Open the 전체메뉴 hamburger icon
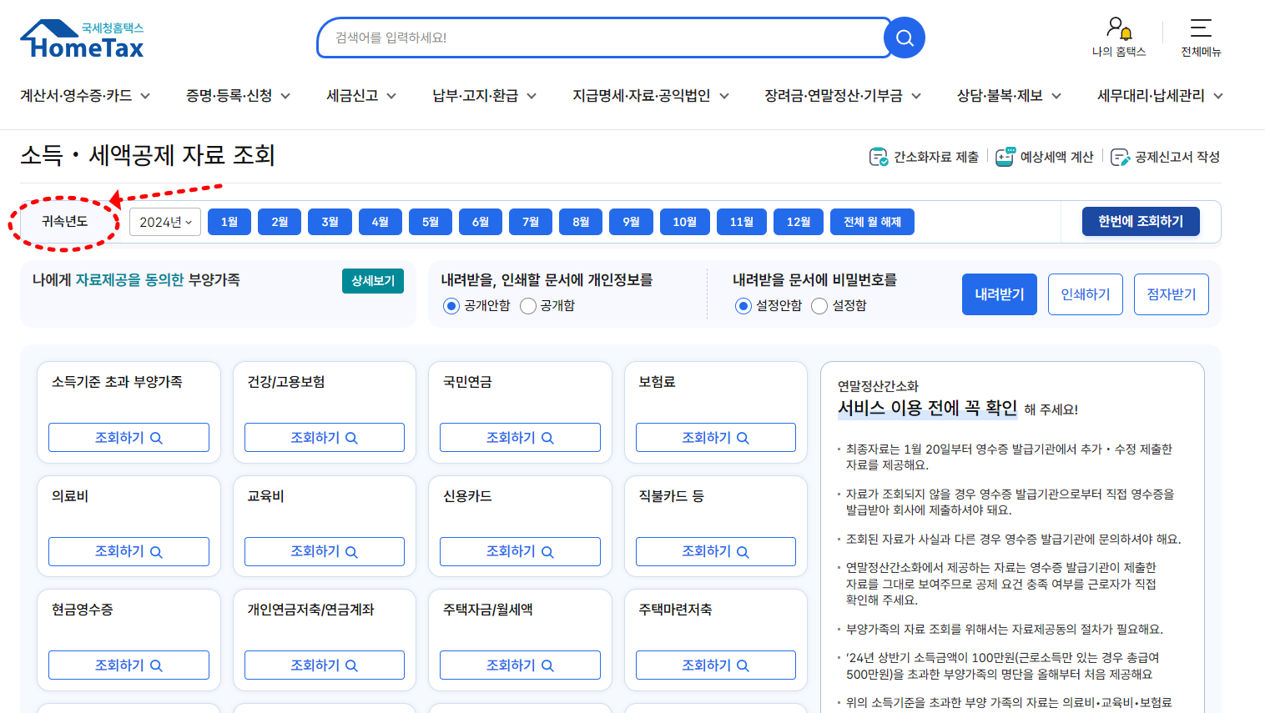 point(1201,38)
